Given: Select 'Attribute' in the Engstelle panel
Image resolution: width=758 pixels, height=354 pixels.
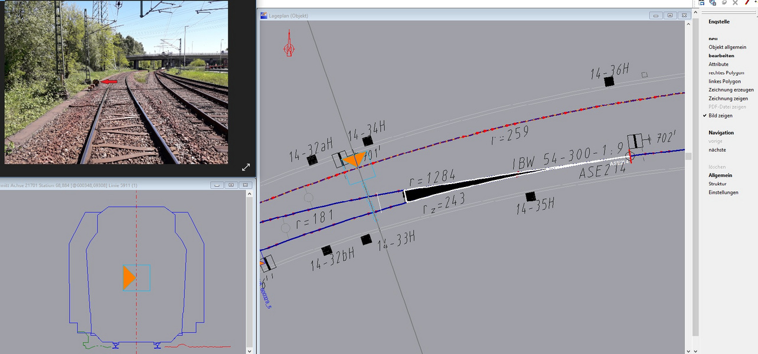Looking at the screenshot, I should 718,64.
